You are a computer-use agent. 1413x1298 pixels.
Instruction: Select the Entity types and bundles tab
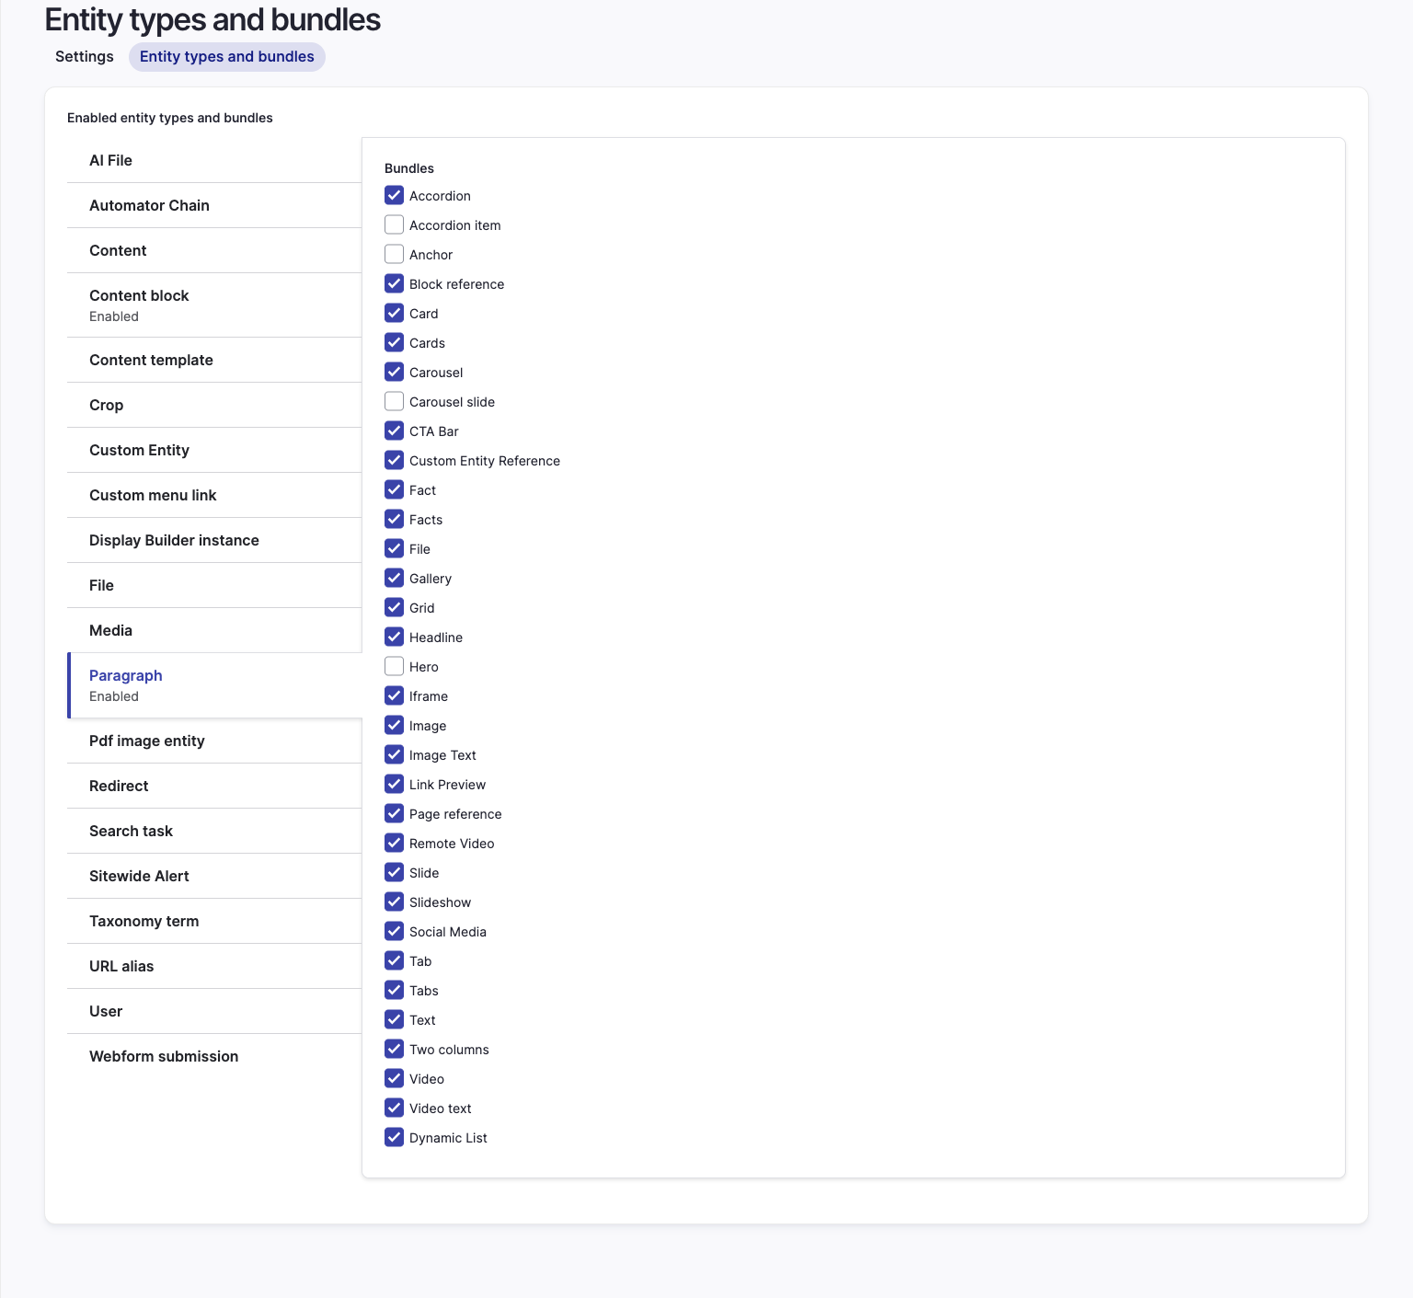pyautogui.click(x=227, y=56)
